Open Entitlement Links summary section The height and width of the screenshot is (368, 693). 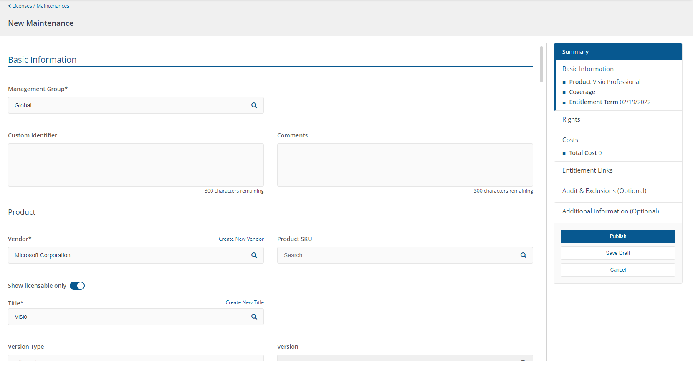587,170
